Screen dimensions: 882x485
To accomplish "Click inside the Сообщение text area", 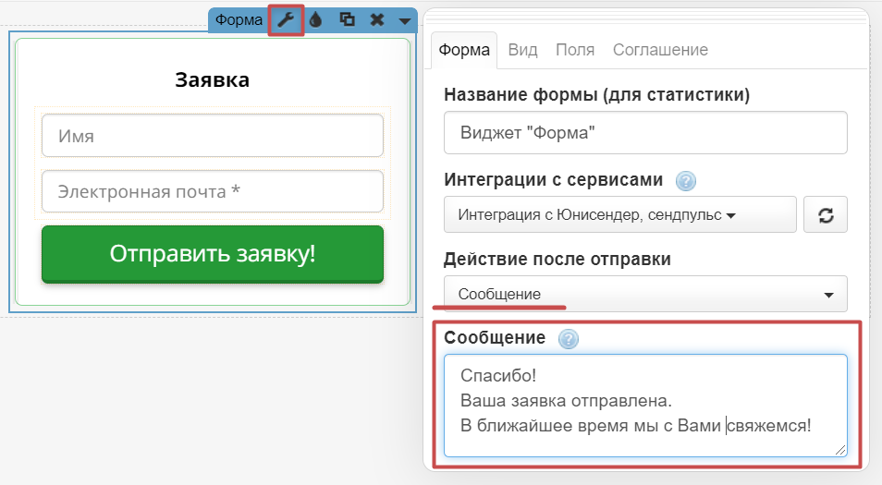I will tap(644, 405).
